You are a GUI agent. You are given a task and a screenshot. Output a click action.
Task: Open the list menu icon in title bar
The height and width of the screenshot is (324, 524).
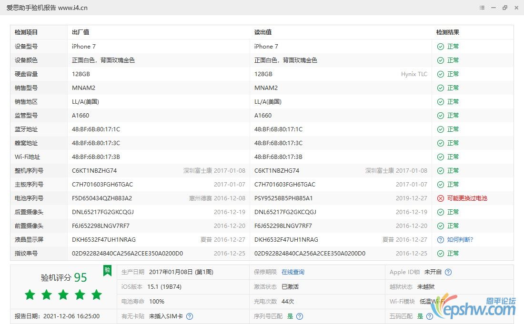[482, 8]
